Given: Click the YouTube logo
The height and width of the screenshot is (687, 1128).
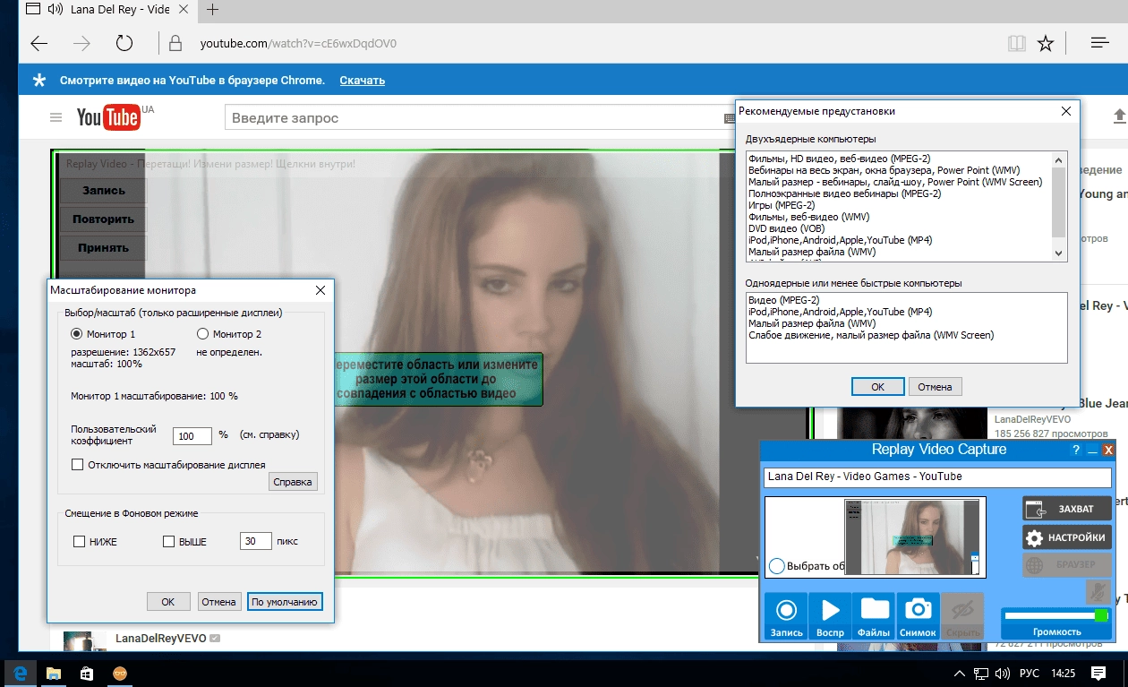Looking at the screenshot, I should coord(107,117).
